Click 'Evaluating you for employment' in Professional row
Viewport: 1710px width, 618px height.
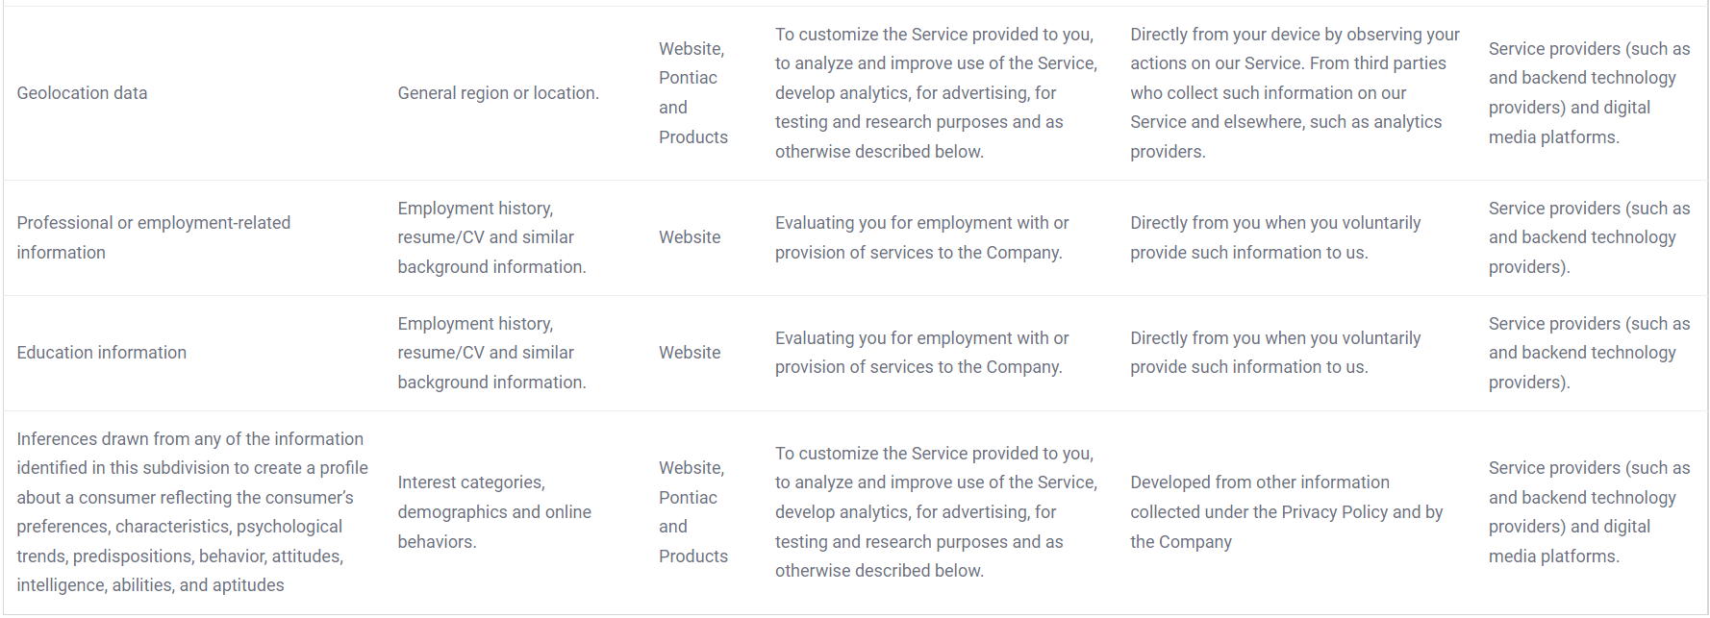point(921,237)
